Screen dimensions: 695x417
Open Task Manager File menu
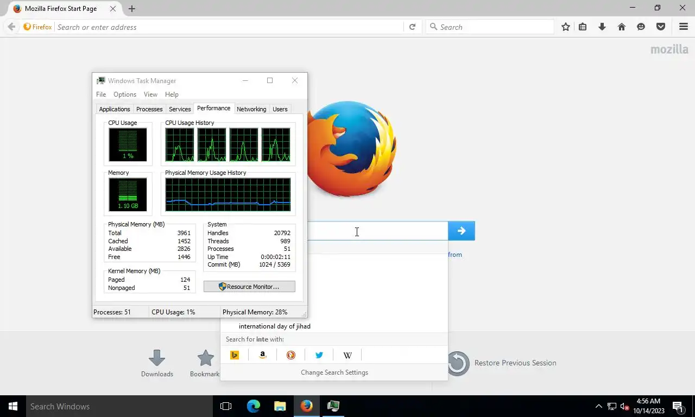(101, 94)
